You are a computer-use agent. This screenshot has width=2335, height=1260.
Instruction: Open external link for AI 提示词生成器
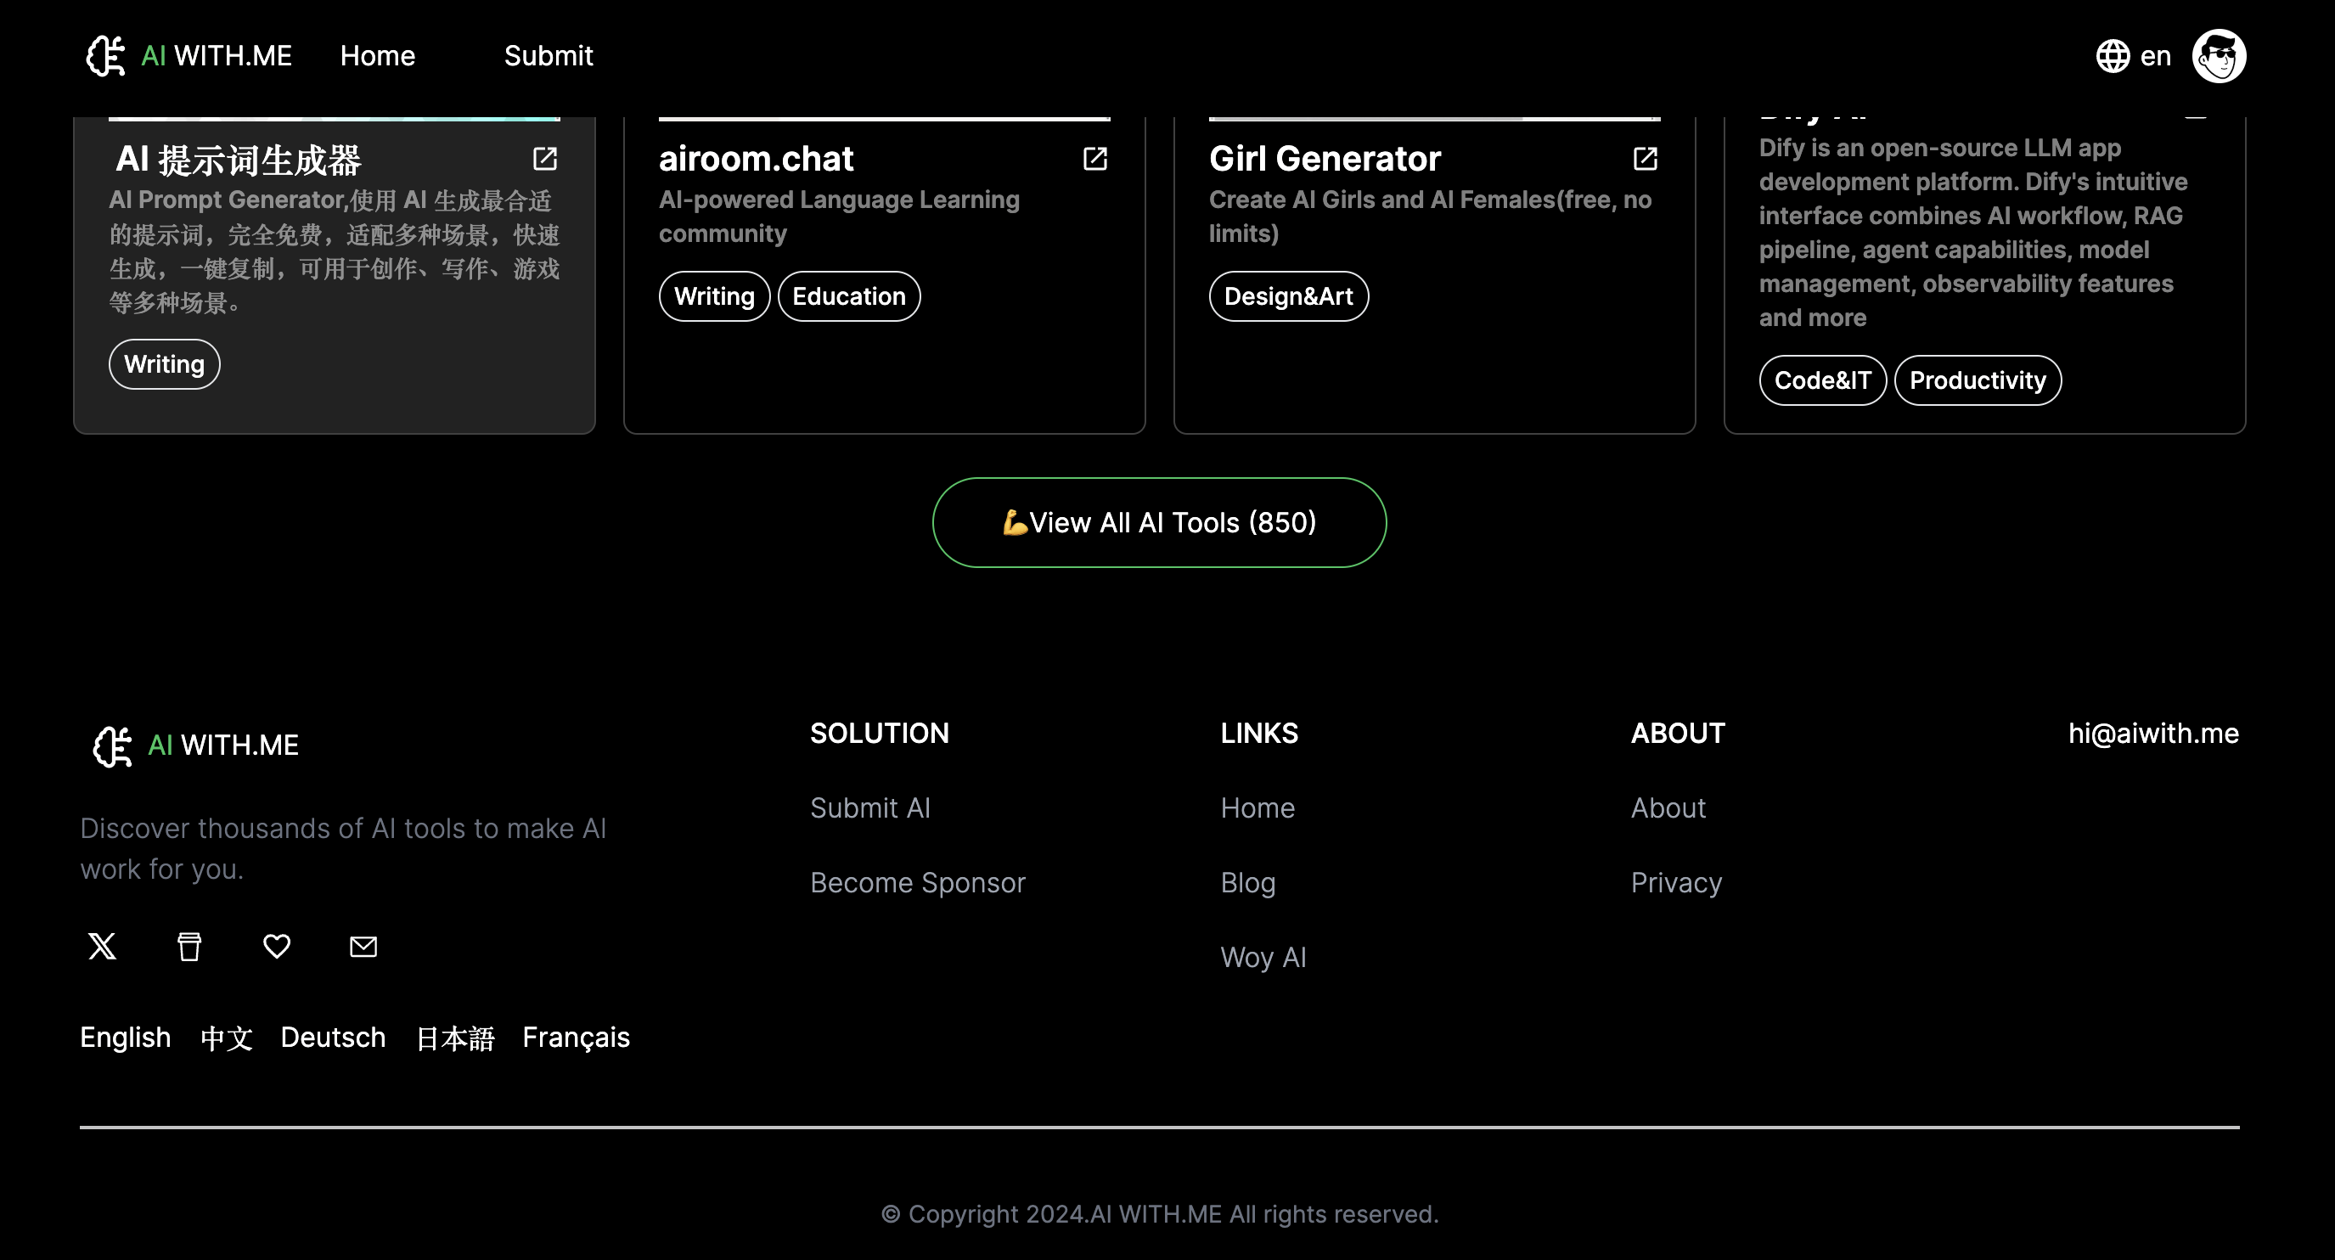(545, 159)
